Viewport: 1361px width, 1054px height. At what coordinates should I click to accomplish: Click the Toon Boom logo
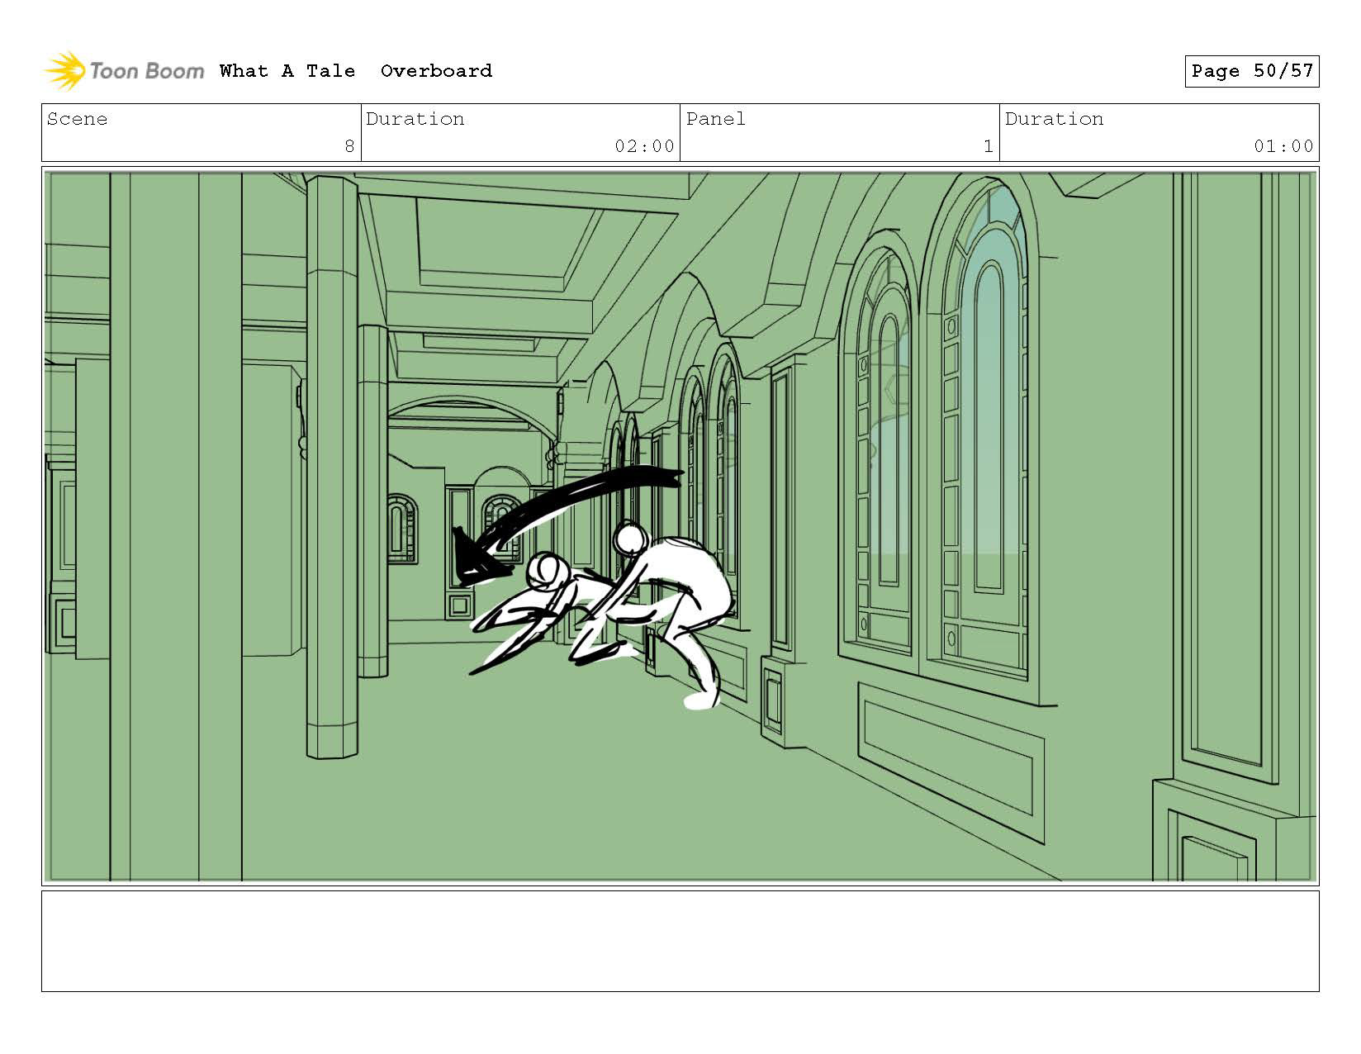124,71
